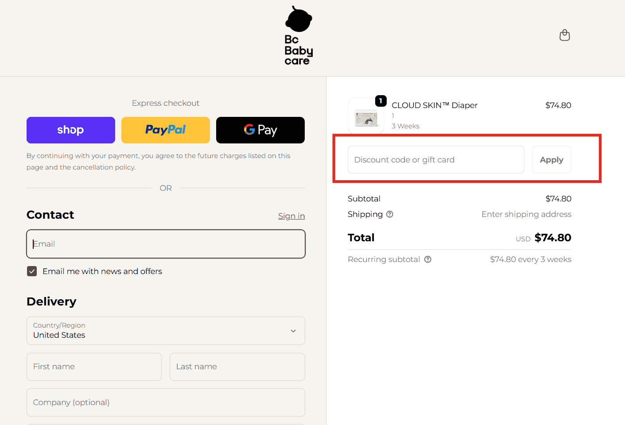Select the Last name field
The image size is (625, 425).
[x=237, y=367]
